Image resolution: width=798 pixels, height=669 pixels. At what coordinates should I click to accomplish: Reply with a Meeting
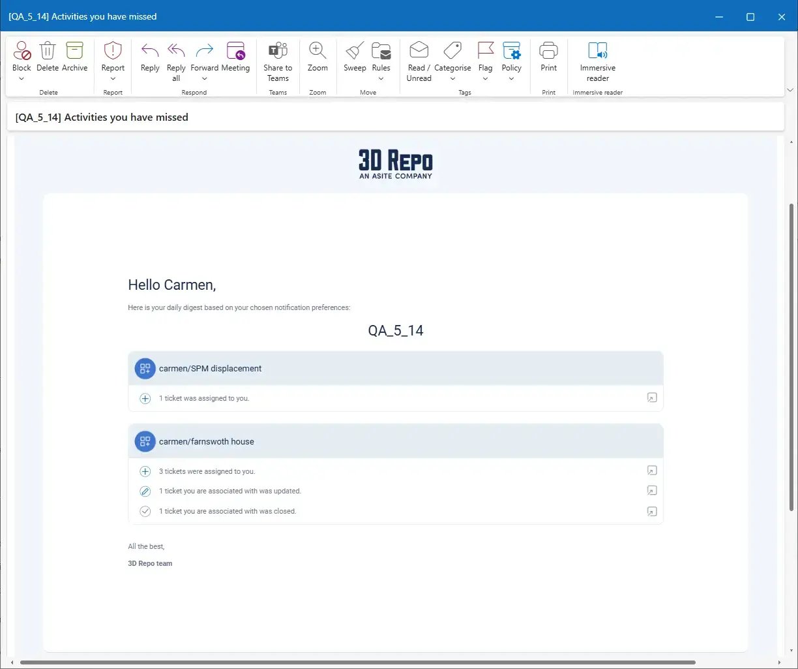tap(235, 57)
